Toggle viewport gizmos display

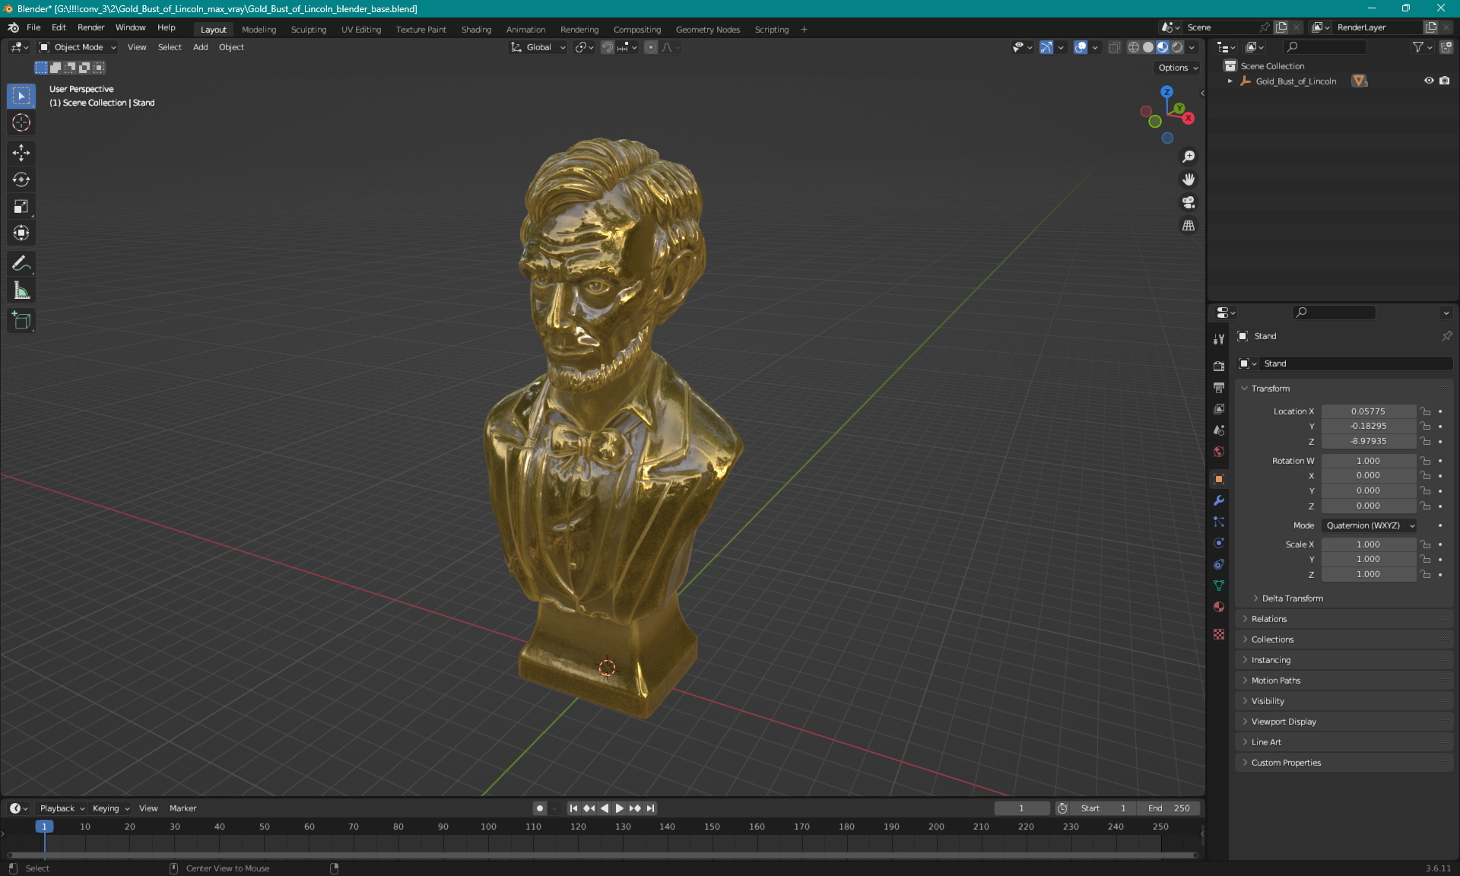pos(1046,47)
